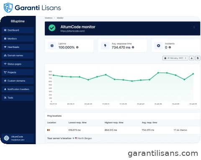Click the AltumCode account avatar icon
This screenshot has height=160, width=201.
[x=6, y=138]
